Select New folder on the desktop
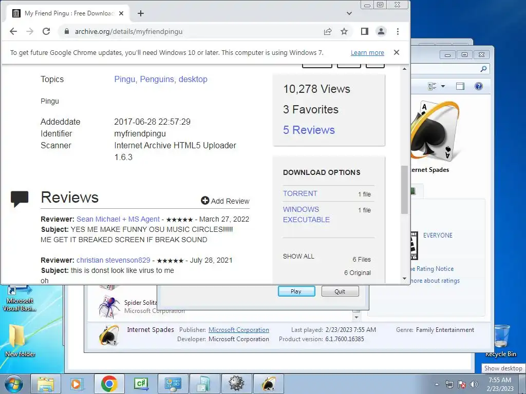Screen dimensions: 526x394 (20, 340)
